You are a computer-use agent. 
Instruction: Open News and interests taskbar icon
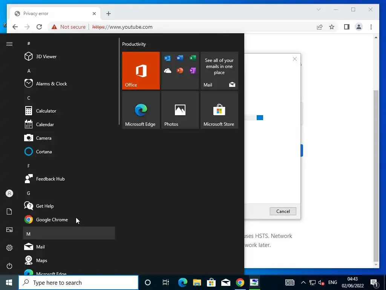(290, 282)
